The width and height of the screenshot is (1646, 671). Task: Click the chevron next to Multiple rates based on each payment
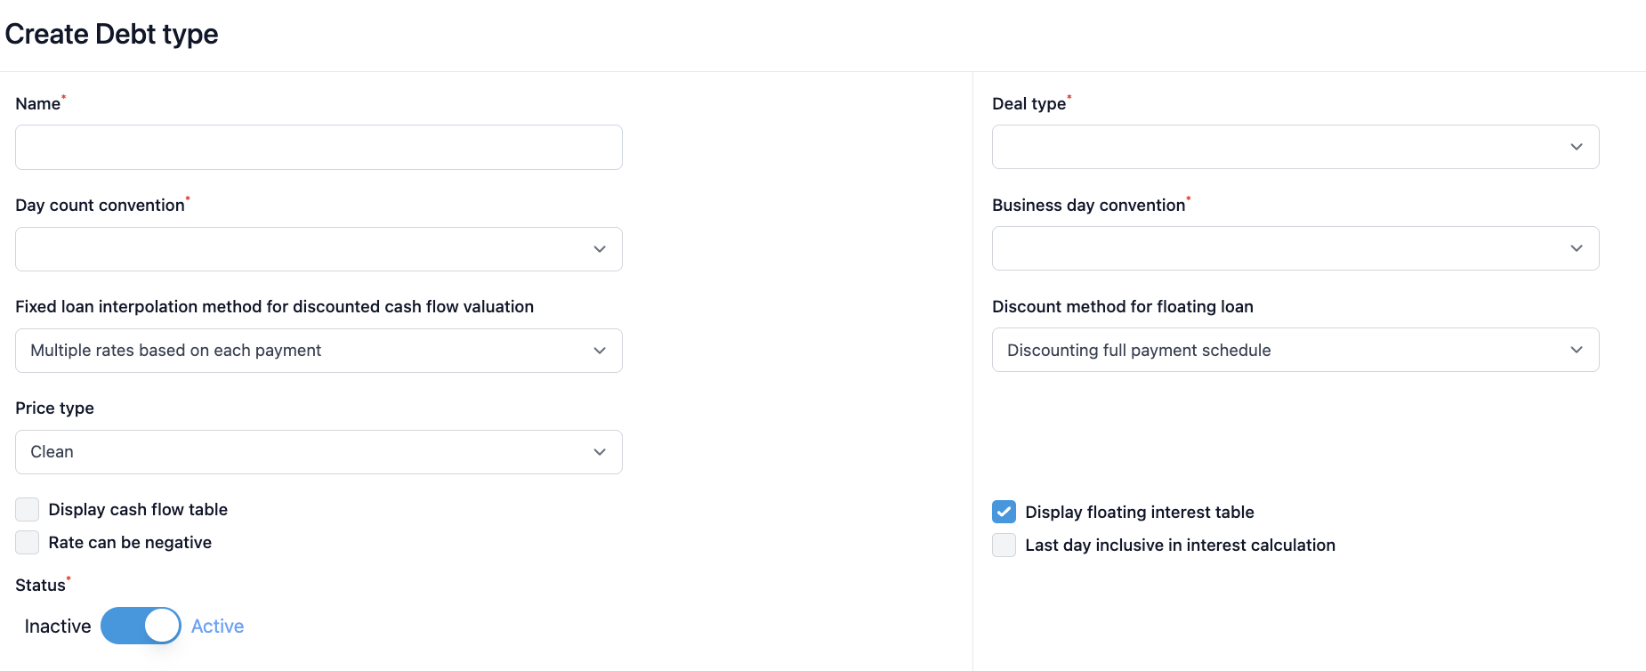(x=600, y=351)
